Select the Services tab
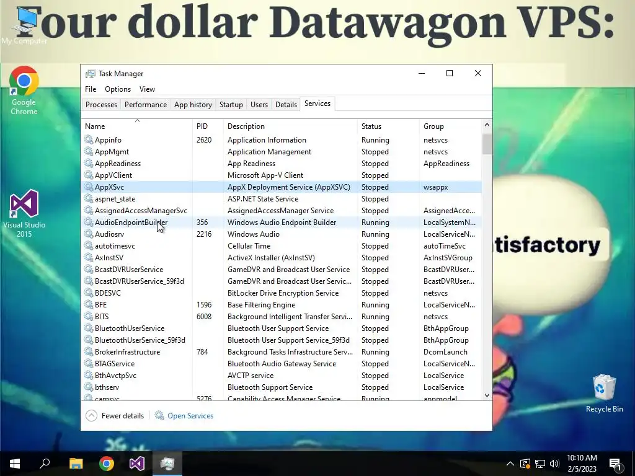 (x=317, y=104)
